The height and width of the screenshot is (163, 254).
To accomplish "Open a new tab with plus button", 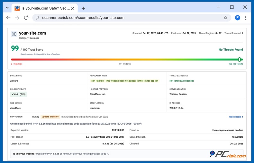I will pyautogui.click(x=83, y=8).
